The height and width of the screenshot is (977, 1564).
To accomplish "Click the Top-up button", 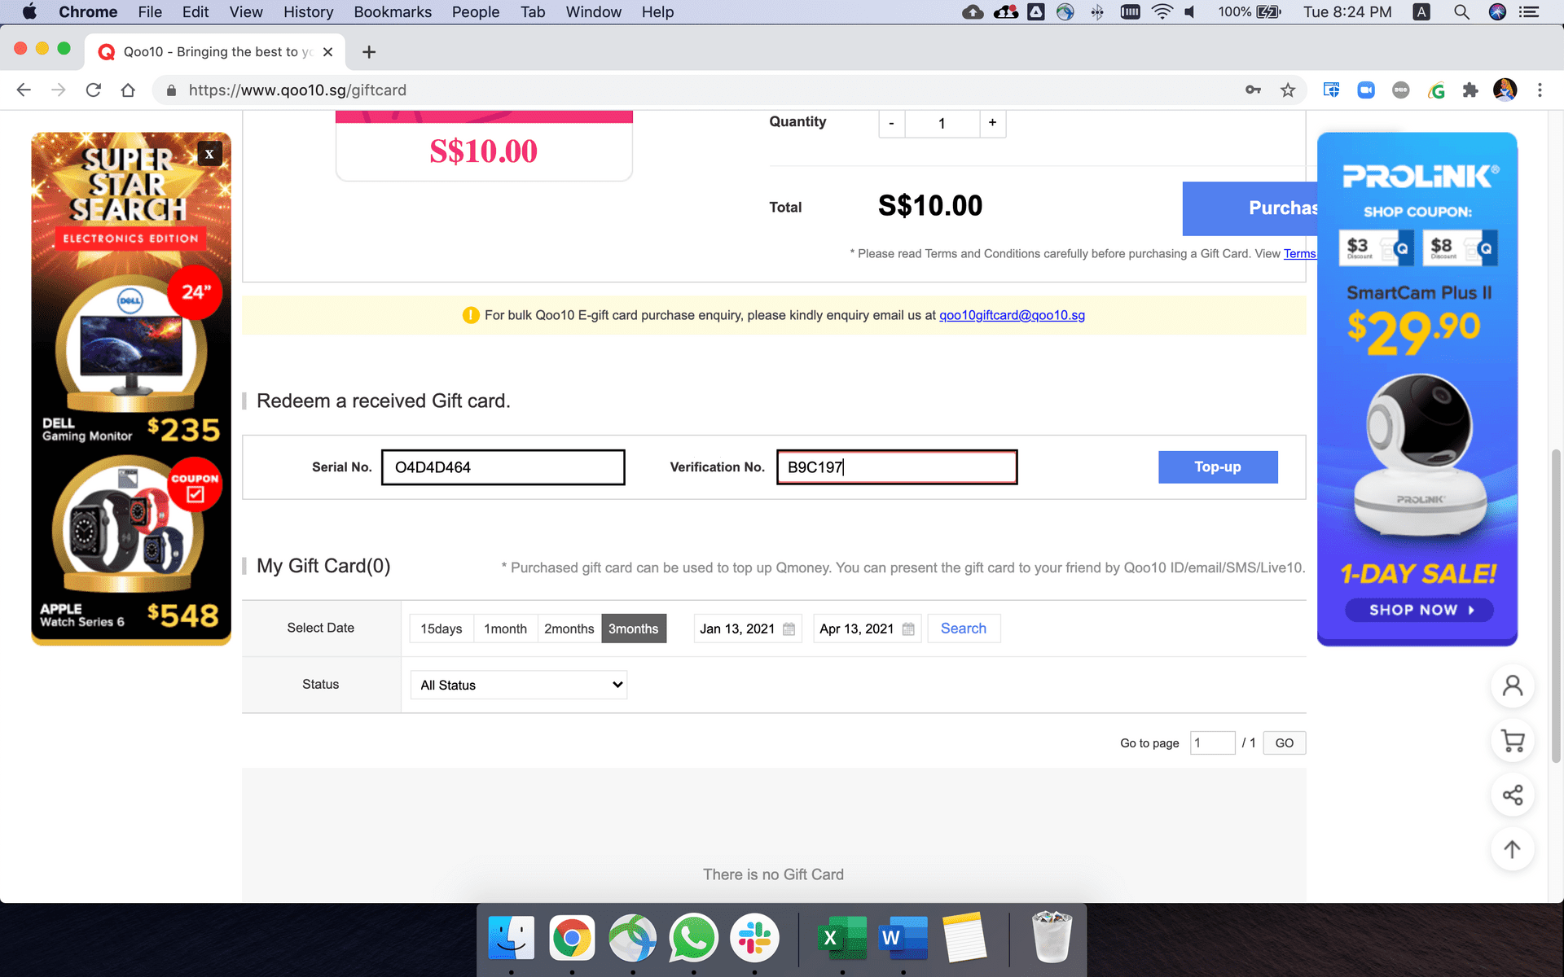I will pyautogui.click(x=1218, y=467).
